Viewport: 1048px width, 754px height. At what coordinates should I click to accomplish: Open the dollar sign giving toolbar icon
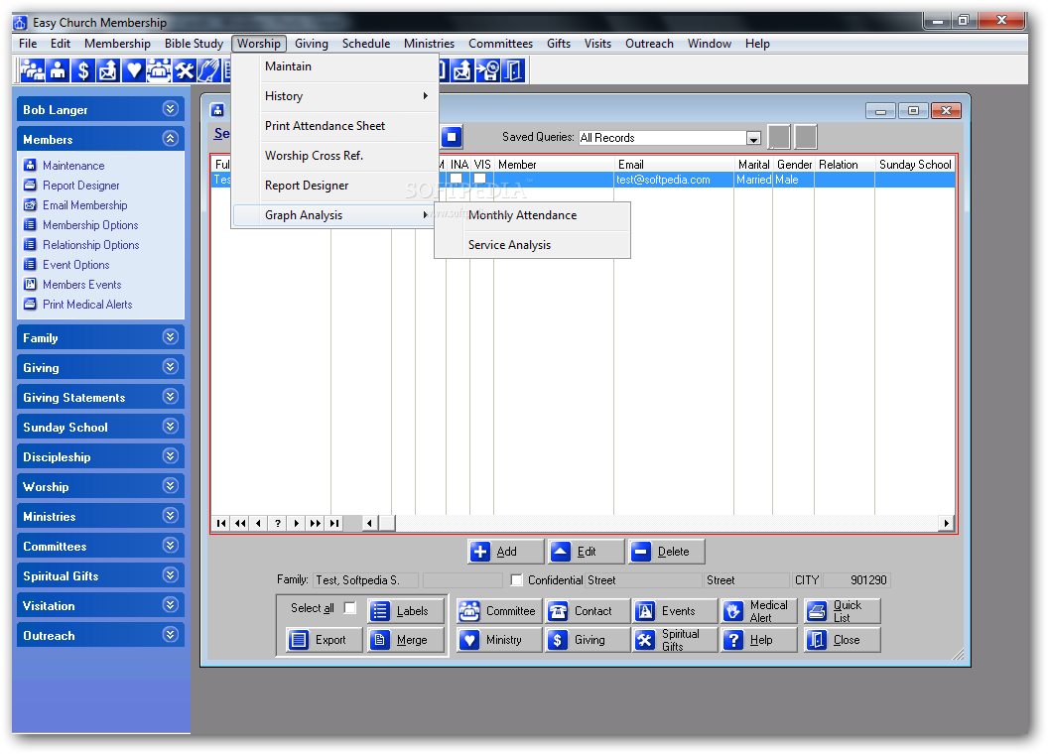click(x=83, y=69)
